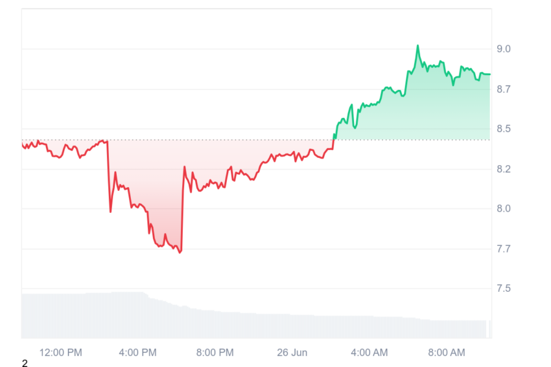Select the 8:00 PM time label
Image resolution: width=551 pixels, height=367 pixels.
215,353
